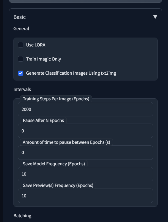This screenshot has width=168, height=222.
Task: Click the 'Training Steps Per Image (Epochs)' label
Action: pos(56,99)
